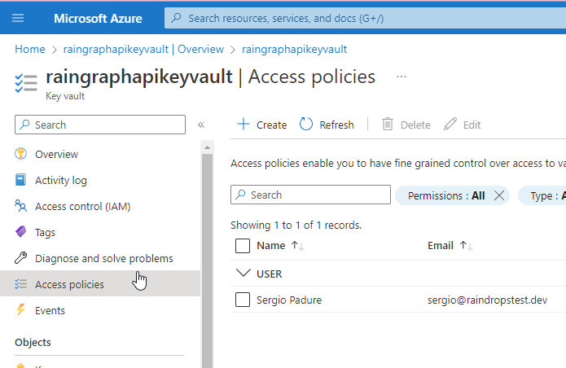Click the Overview key icon

click(x=20, y=154)
